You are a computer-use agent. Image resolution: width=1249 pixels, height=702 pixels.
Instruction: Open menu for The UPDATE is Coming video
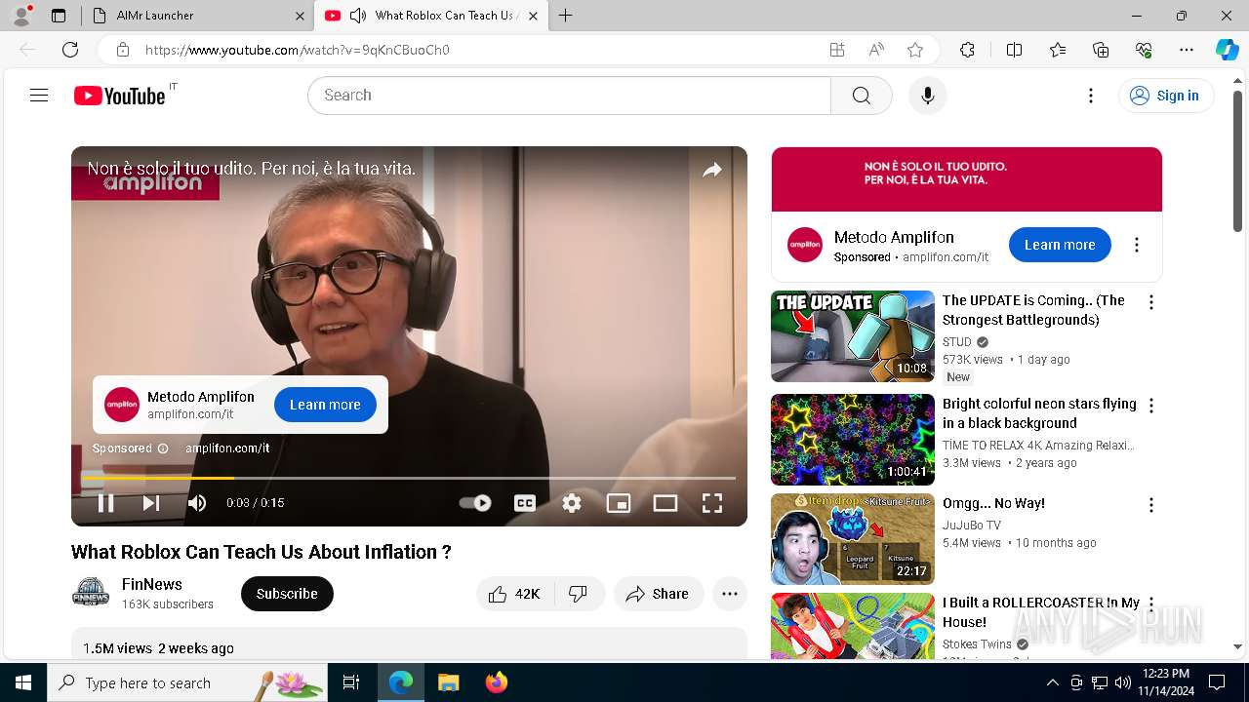(x=1151, y=302)
